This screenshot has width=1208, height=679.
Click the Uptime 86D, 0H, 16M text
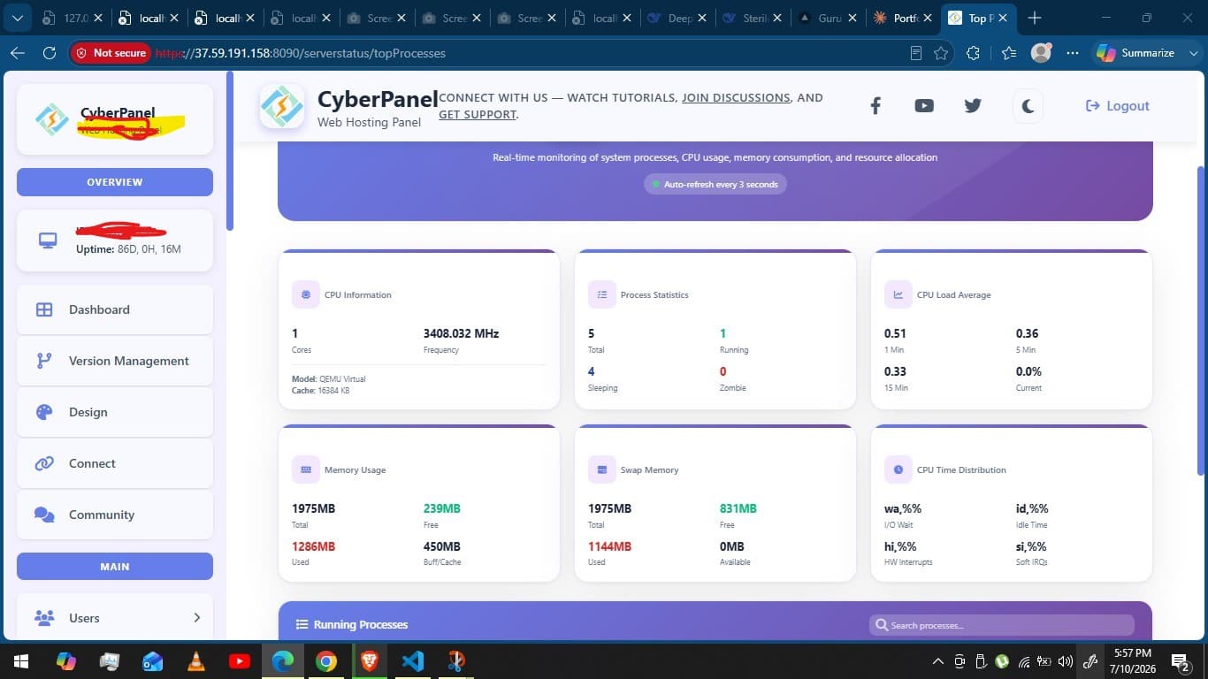128,249
